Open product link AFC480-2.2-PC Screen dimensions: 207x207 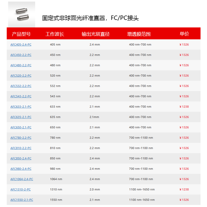pos(21,65)
